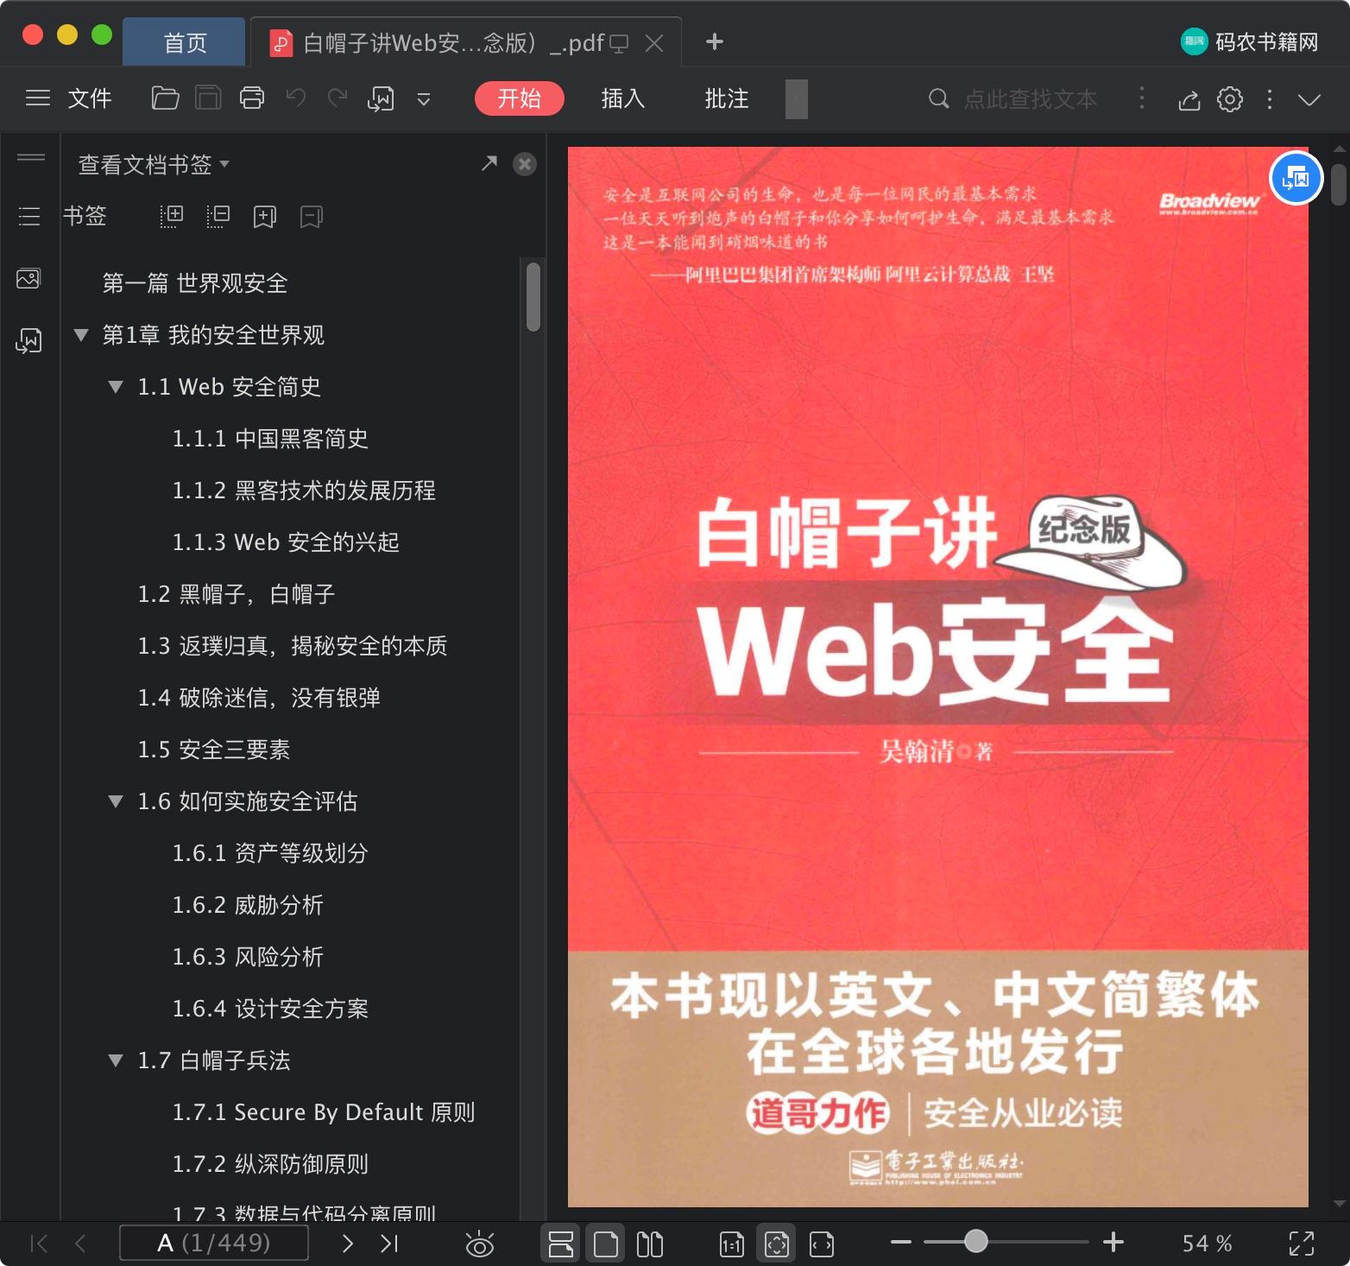Collapse 第1章 我的安全世界观 bookmark
The width and height of the screenshot is (1350, 1266).
[81, 334]
